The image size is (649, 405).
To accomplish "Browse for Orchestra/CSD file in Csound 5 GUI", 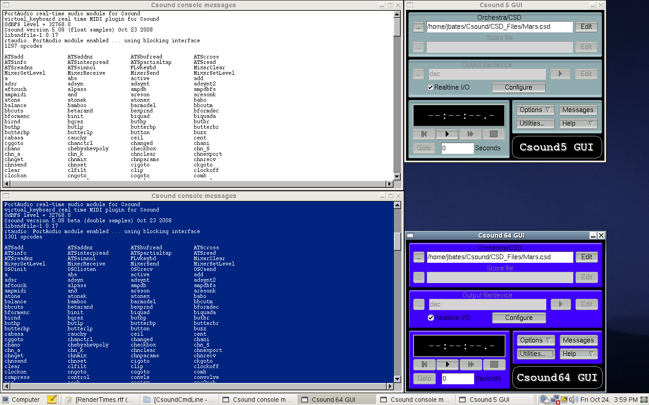I will coord(418,27).
